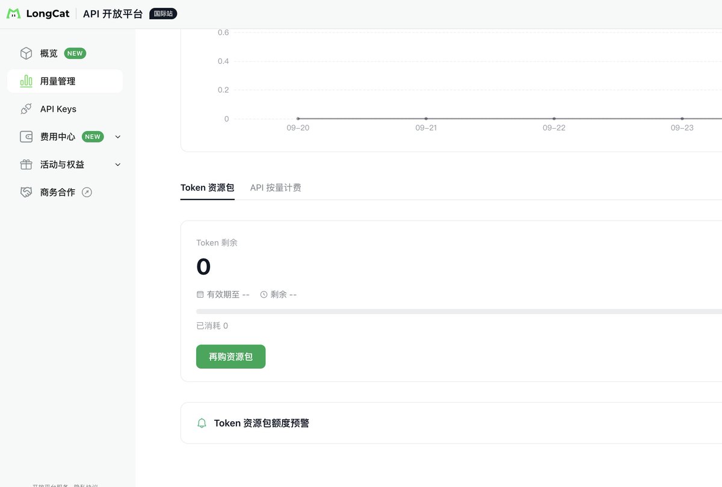722x487 pixels.
Task: Click the cube icon beside 概览
Action: [x=26, y=54]
